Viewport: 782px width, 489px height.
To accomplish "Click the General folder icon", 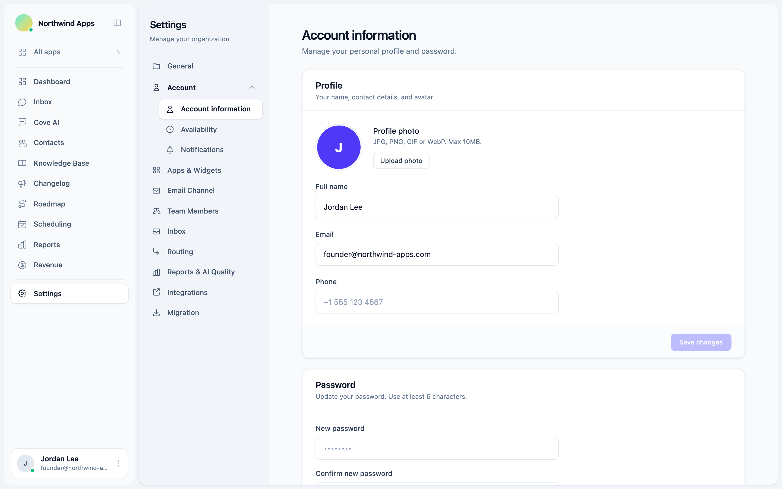I will click(156, 66).
